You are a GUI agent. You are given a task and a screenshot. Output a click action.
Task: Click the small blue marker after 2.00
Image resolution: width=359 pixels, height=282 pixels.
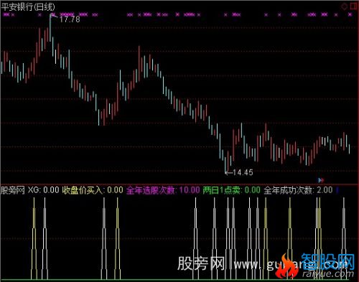coord(337,190)
